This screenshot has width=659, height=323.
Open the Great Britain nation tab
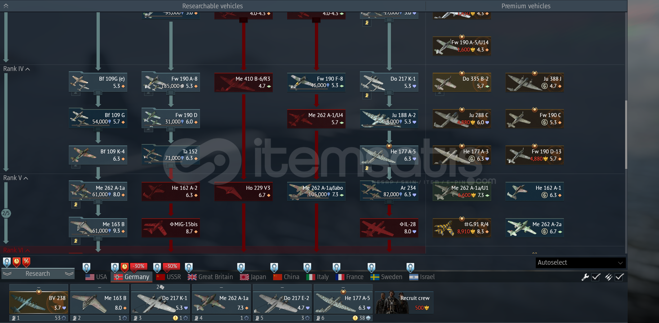210,277
